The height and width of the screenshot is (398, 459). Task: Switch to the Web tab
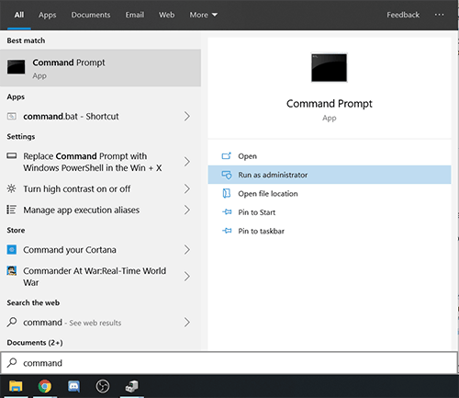(x=167, y=15)
